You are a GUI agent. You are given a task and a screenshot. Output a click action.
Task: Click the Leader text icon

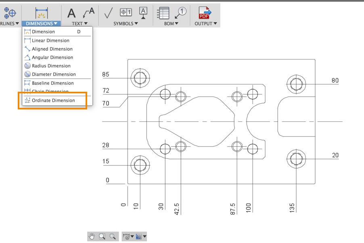click(88, 13)
